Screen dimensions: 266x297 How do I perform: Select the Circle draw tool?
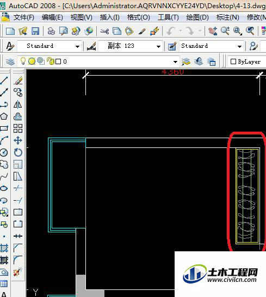point(4,152)
